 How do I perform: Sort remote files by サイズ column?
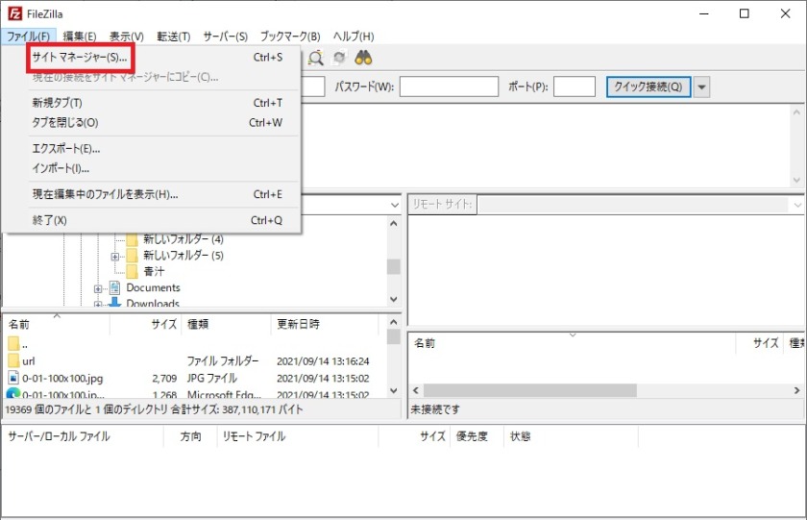(x=760, y=343)
